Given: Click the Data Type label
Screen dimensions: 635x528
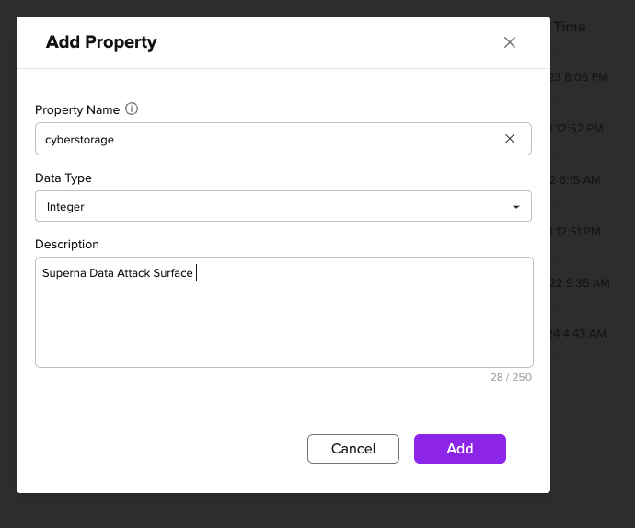Looking at the screenshot, I should pos(63,178).
